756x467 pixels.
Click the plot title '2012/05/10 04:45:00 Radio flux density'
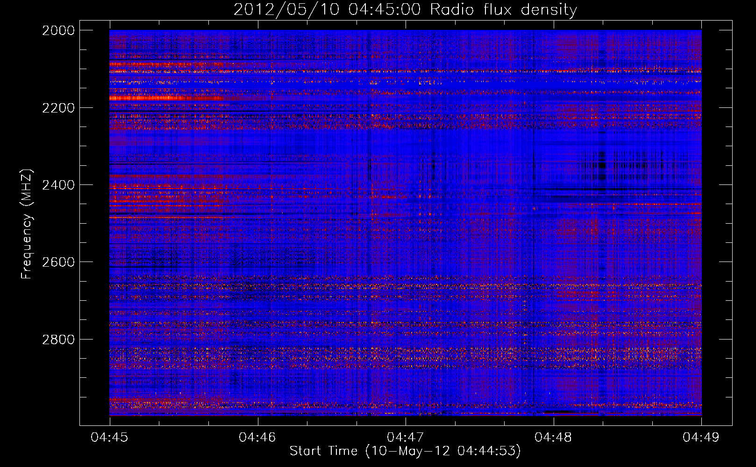(x=405, y=10)
